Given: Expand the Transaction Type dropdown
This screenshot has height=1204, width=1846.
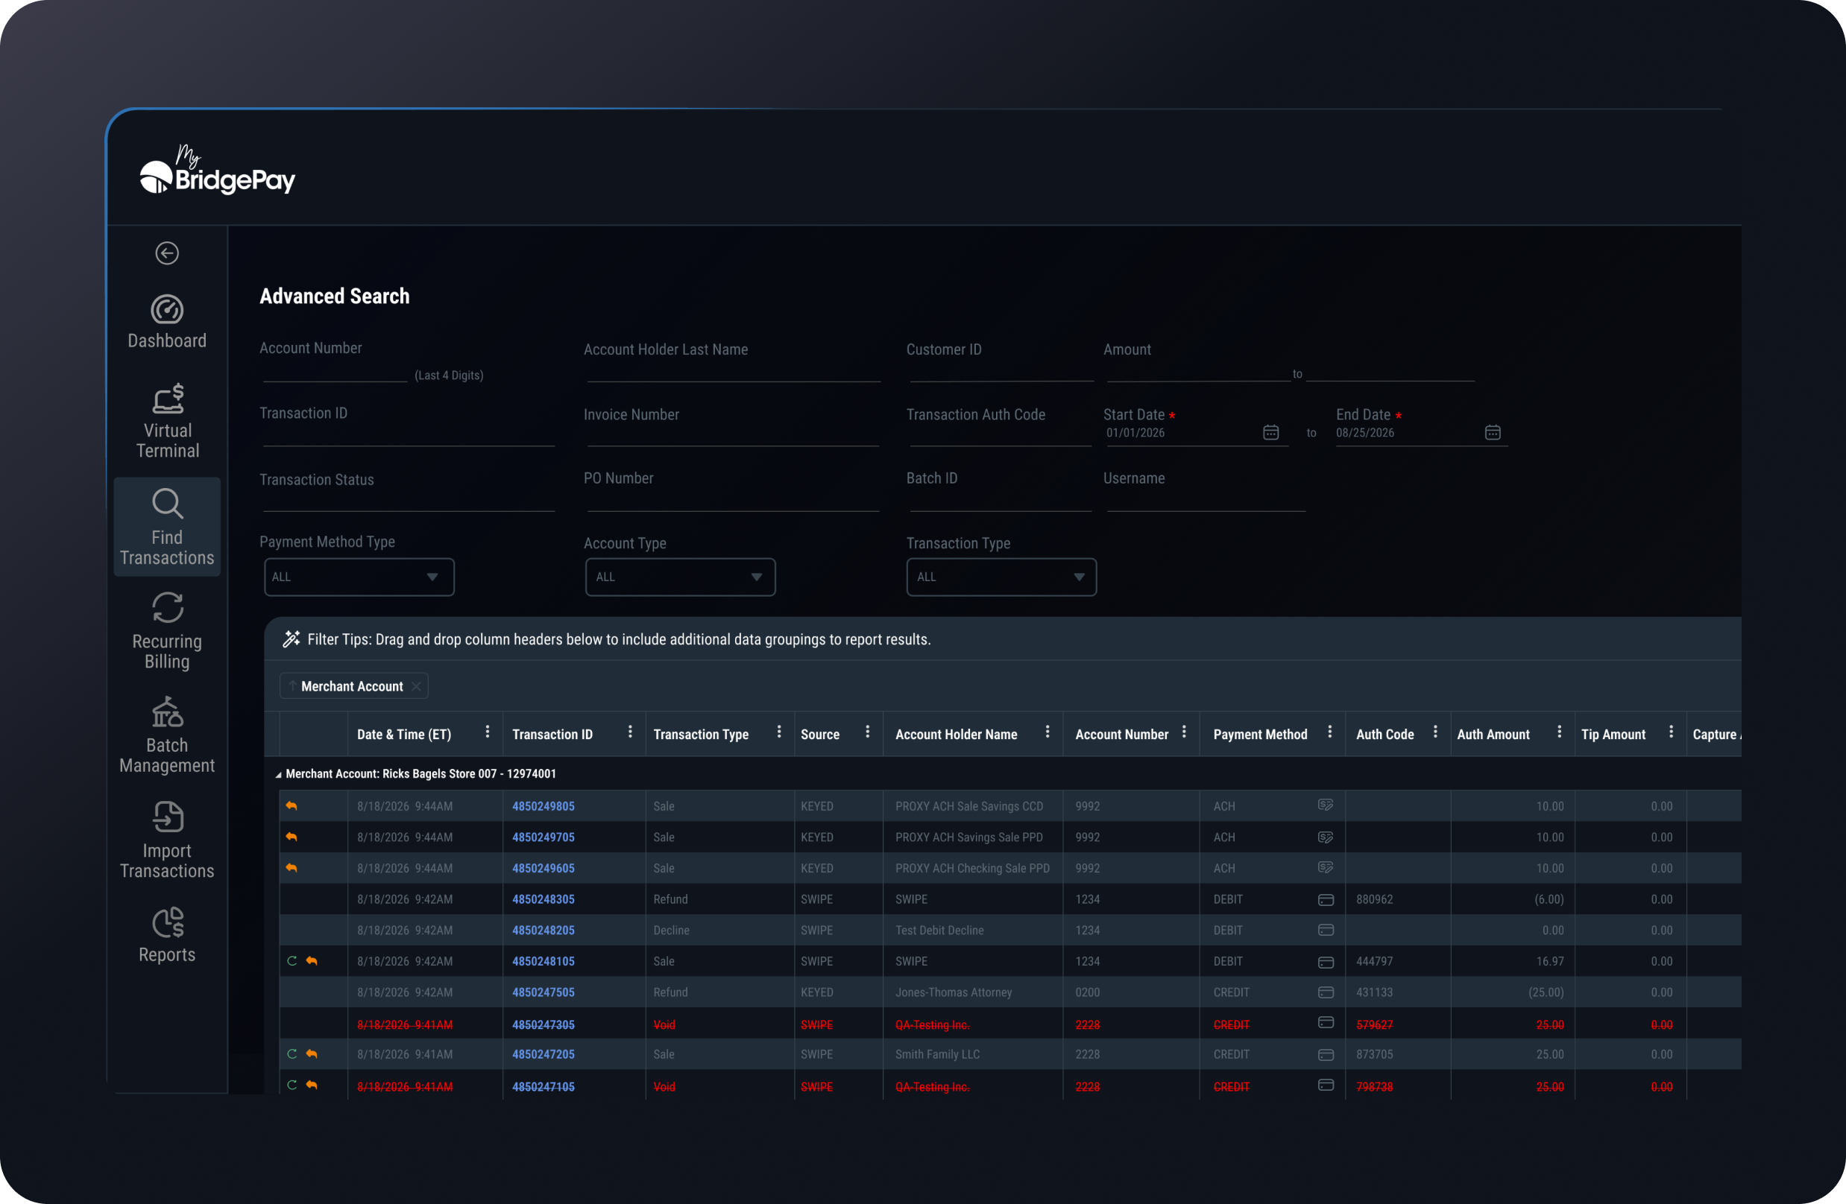Looking at the screenshot, I should 1001,577.
